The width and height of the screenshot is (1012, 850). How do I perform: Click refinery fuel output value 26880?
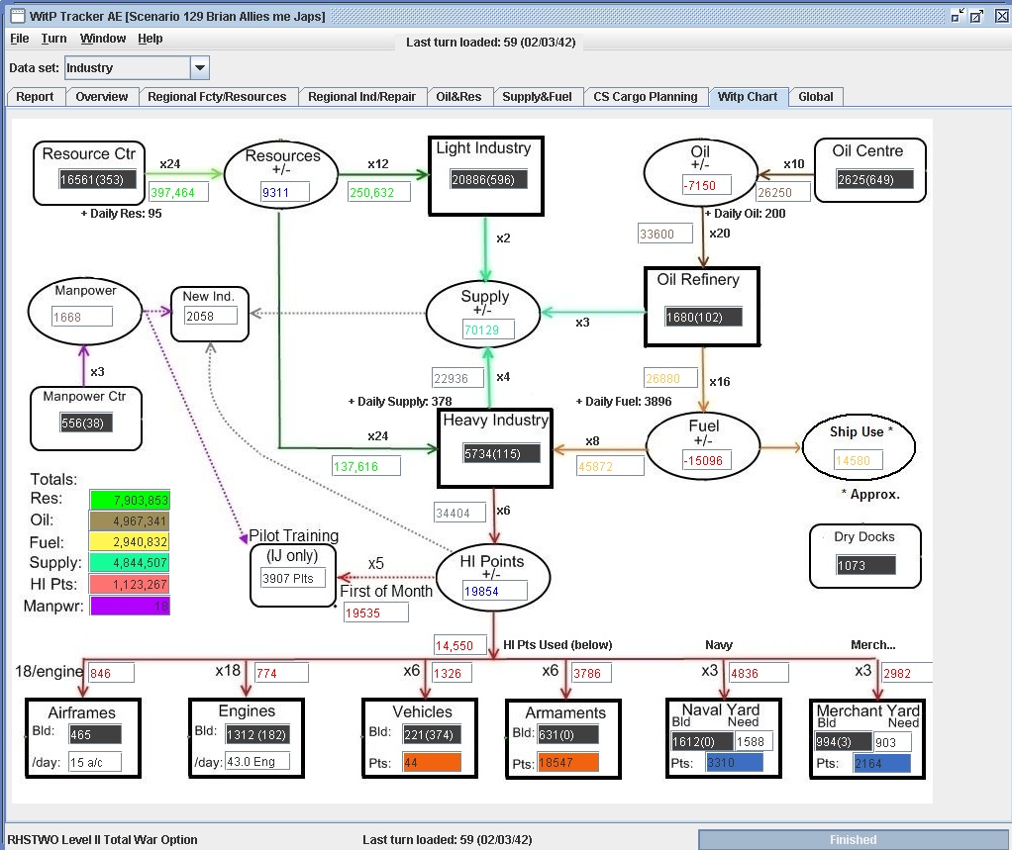670,378
